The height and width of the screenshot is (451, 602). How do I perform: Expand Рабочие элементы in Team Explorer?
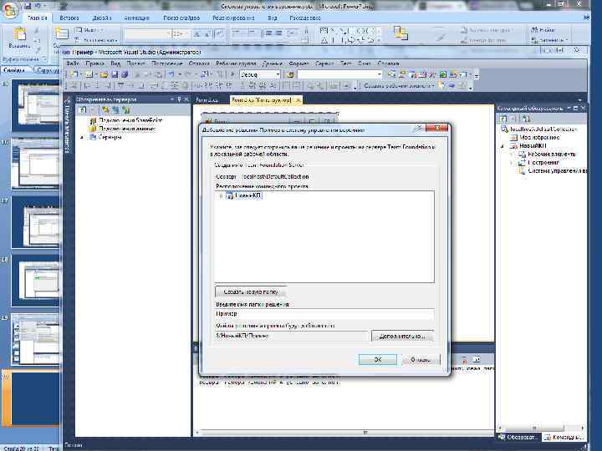click(x=511, y=155)
